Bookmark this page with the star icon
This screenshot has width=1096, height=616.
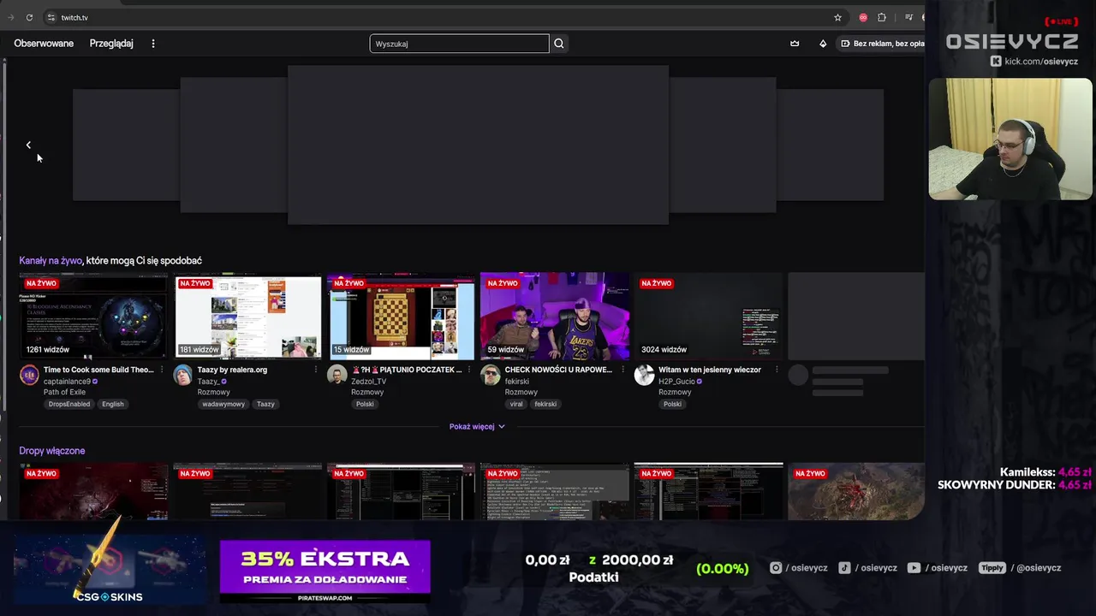coord(837,17)
